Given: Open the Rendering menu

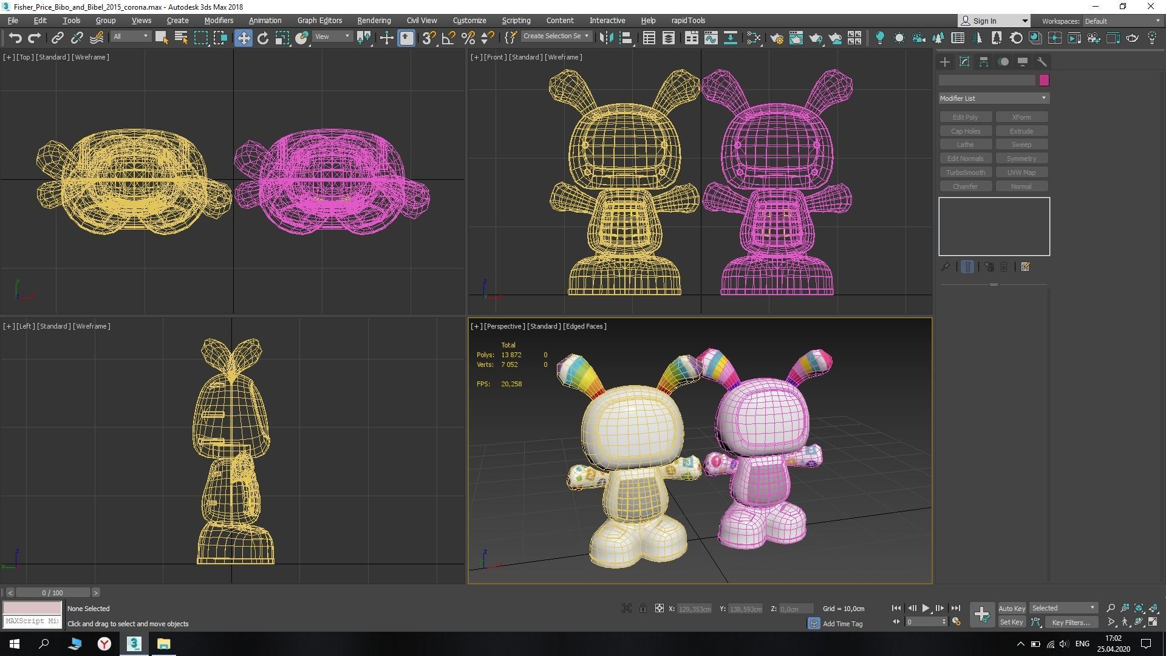Looking at the screenshot, I should pos(373,20).
